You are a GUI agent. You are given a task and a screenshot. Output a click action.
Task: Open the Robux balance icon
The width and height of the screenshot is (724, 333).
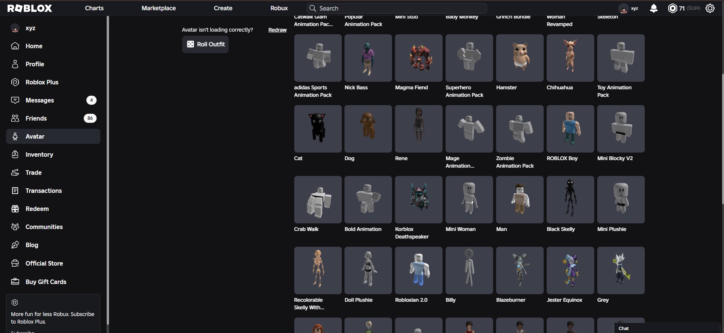tap(672, 8)
